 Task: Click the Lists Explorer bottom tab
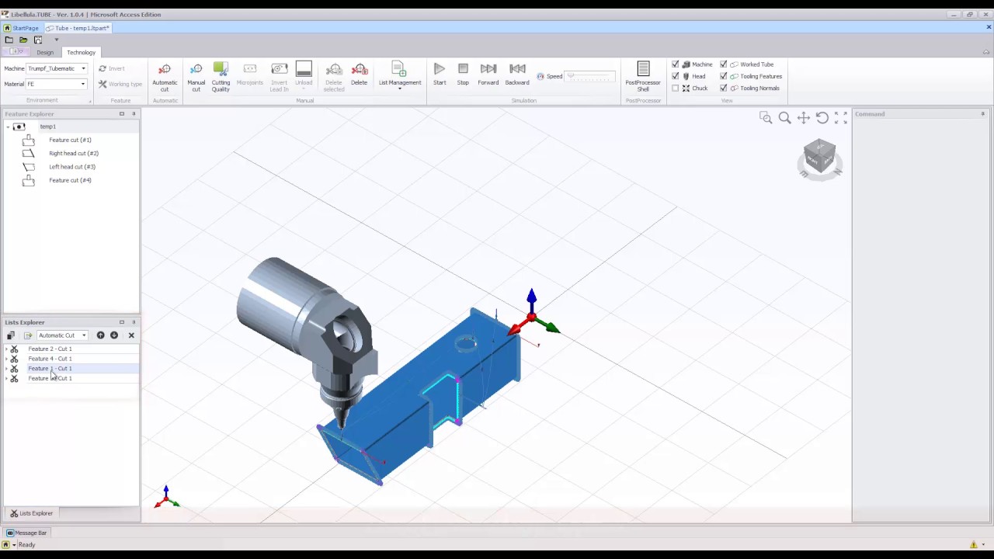coord(31,513)
